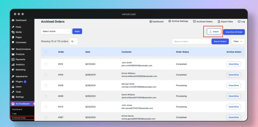Click the Plugins icon in sidebar
The height and width of the screenshot is (127, 258).
13,82
